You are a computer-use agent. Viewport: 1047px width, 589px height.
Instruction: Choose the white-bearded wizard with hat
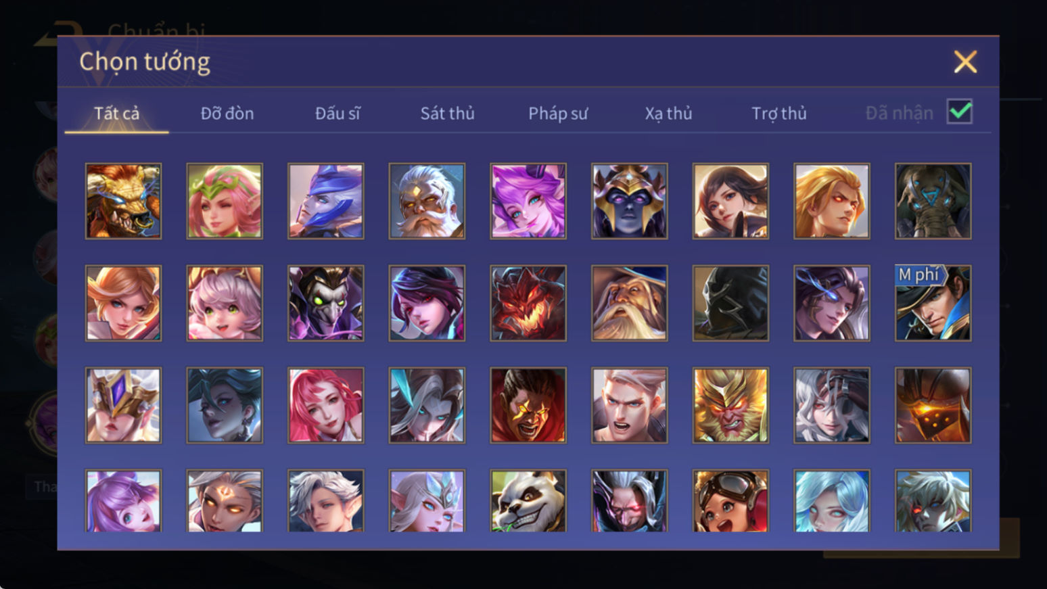pos(629,303)
